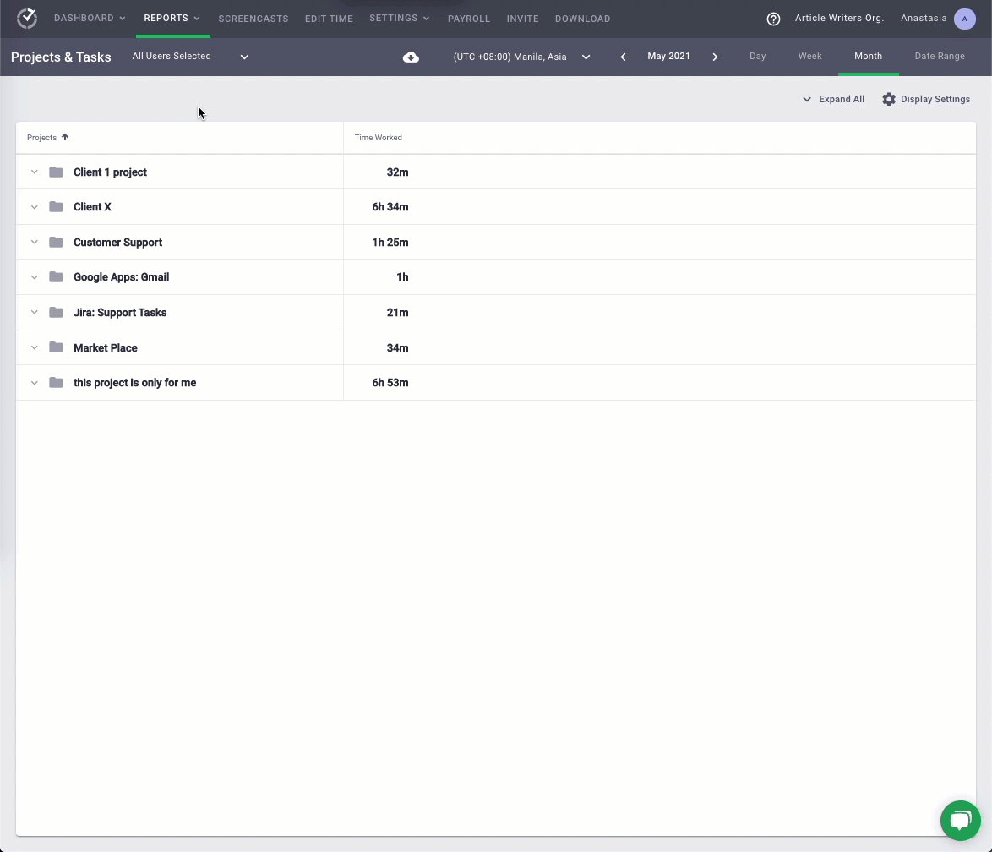The height and width of the screenshot is (852, 992).
Task: Open the Reports menu
Action: pos(172,18)
